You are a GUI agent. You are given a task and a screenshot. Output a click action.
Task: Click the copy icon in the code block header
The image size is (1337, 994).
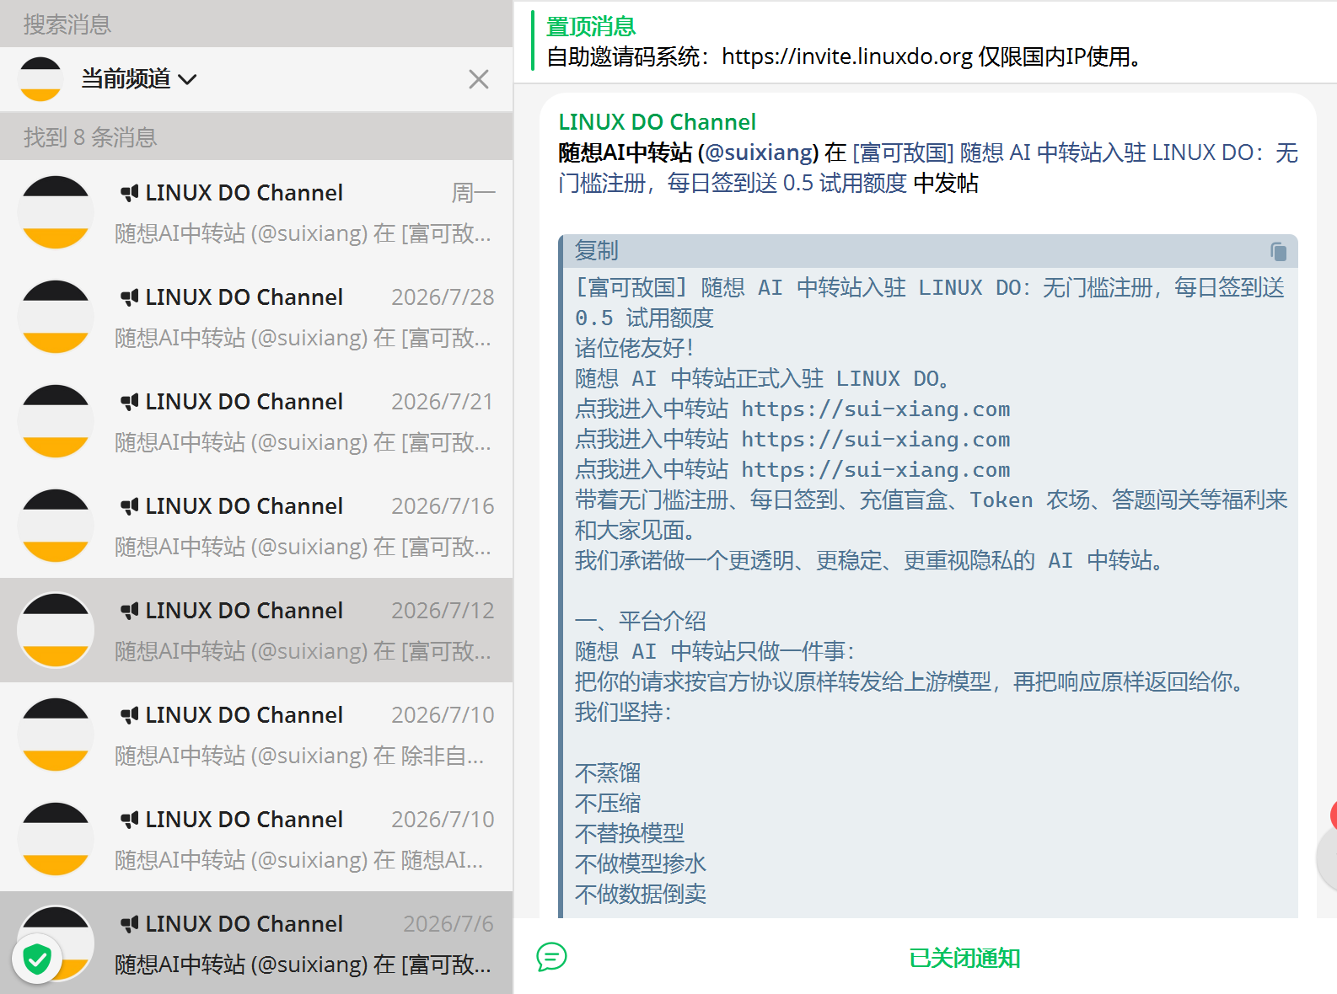tap(1278, 251)
